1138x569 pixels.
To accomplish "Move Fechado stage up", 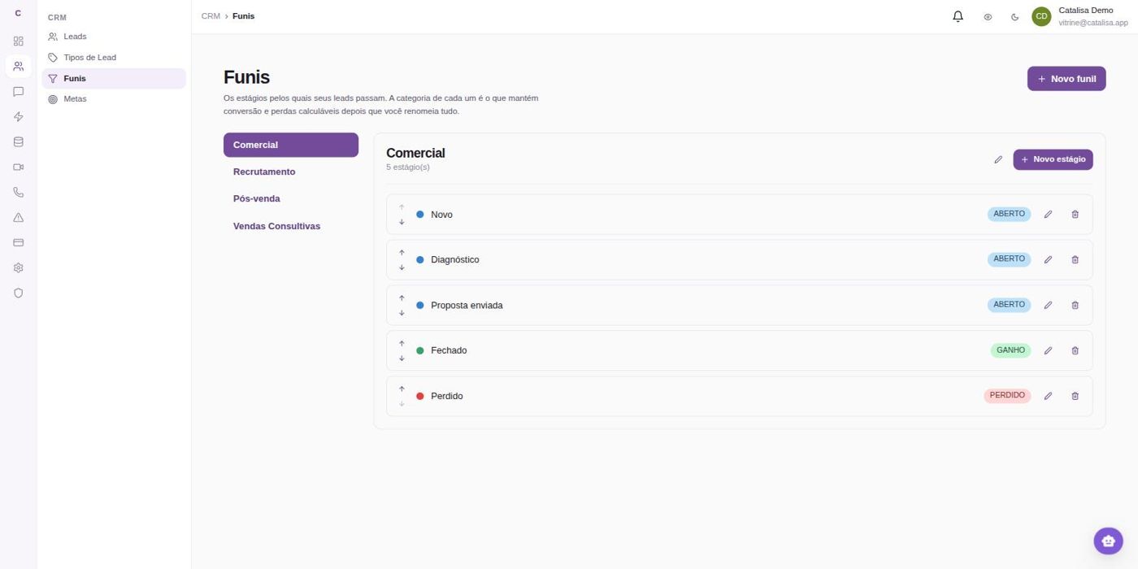I will (x=402, y=344).
